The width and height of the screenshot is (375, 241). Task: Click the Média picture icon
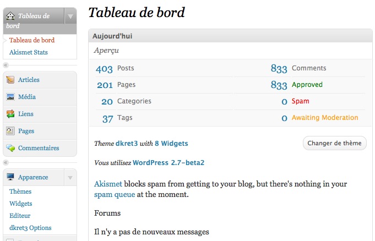coord(10,97)
